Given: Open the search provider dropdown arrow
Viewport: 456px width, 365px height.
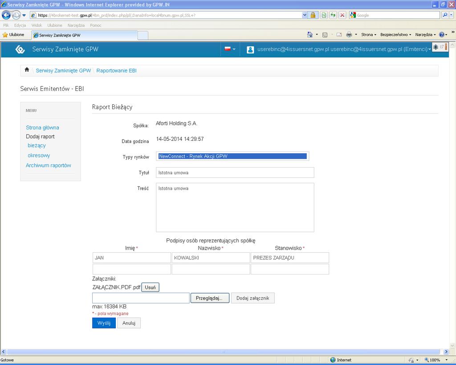Looking at the screenshot, I should [451, 15].
